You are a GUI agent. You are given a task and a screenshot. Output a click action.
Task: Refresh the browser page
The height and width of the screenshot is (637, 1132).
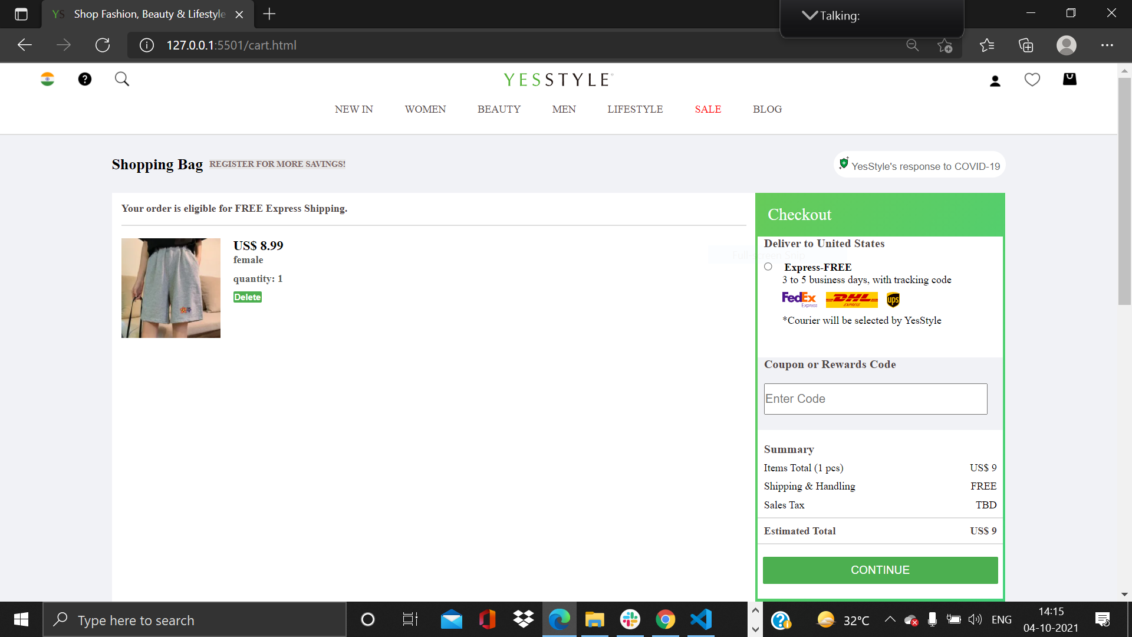click(103, 45)
